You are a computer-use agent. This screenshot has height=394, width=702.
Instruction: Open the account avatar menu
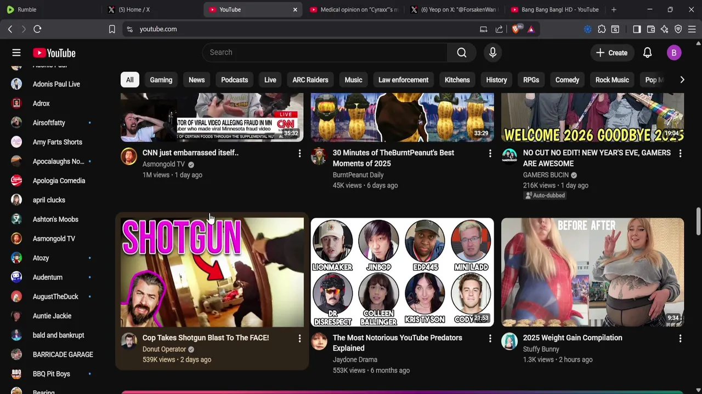[674, 53]
